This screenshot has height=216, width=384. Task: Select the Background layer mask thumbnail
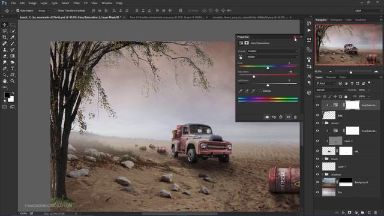(x=346, y=182)
